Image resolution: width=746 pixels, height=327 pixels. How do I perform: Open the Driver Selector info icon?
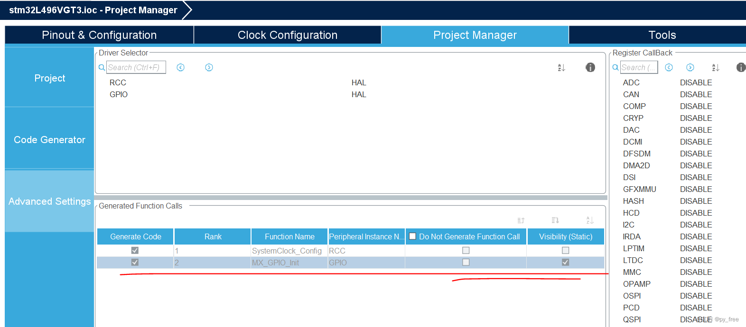point(590,67)
